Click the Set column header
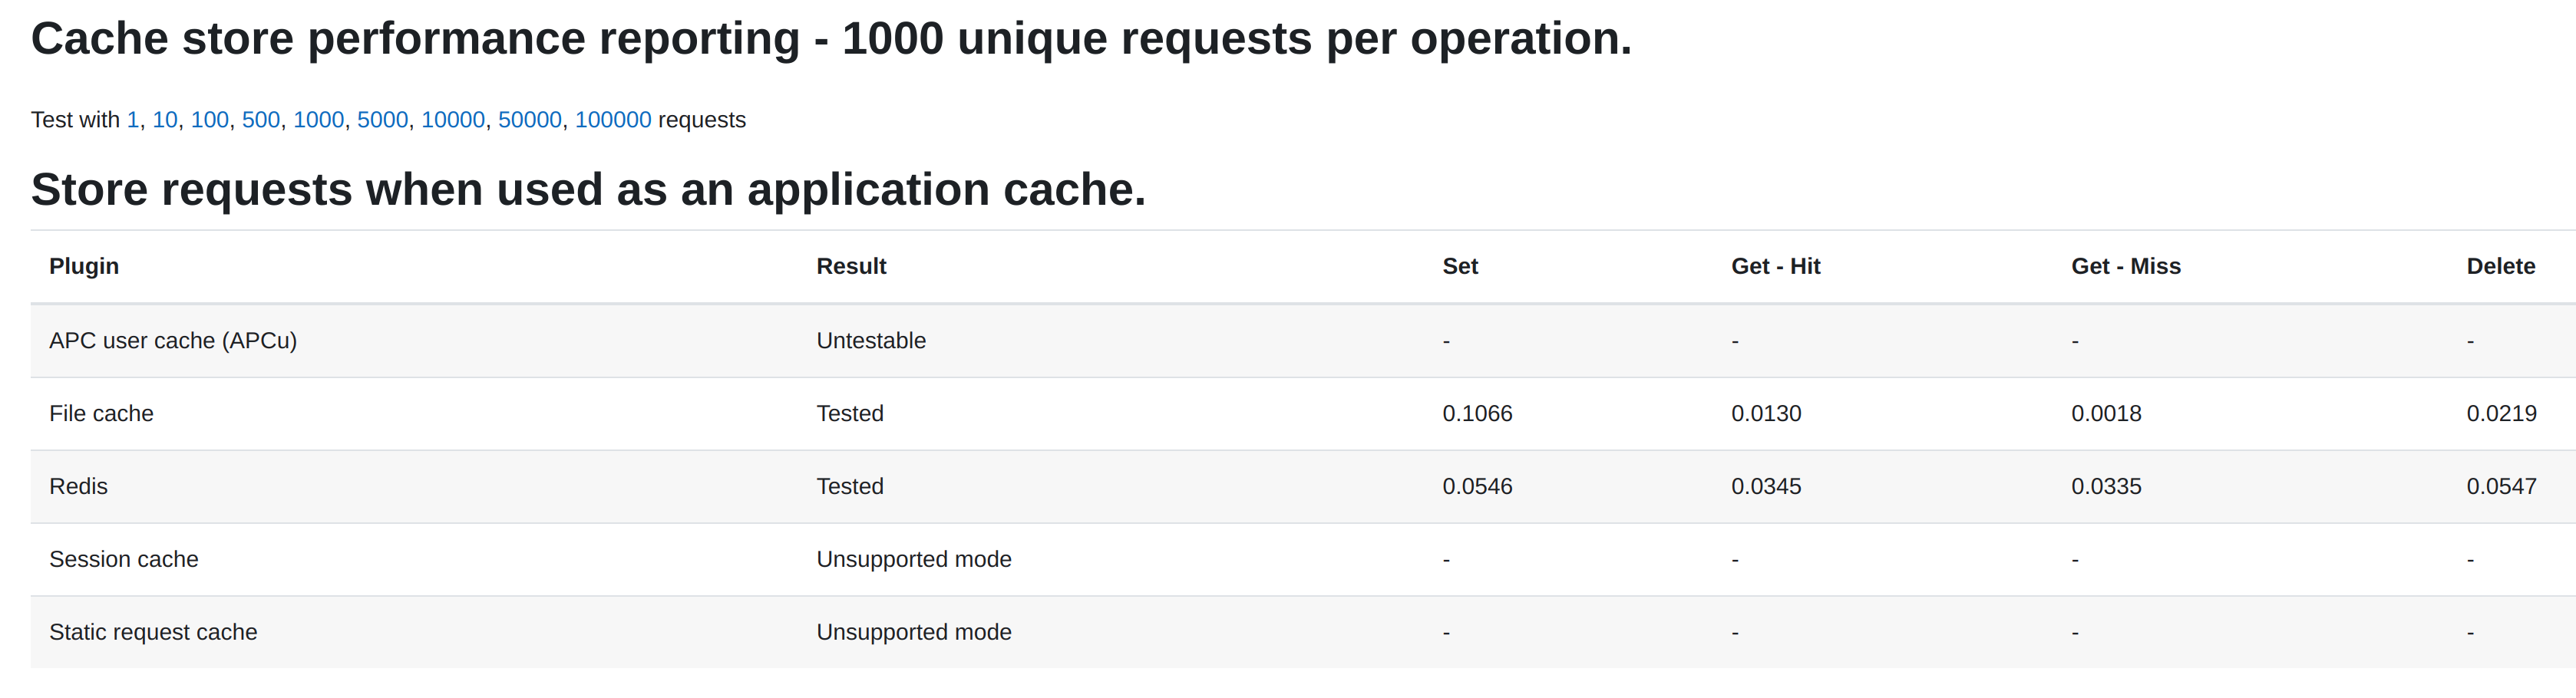 click(x=1460, y=266)
